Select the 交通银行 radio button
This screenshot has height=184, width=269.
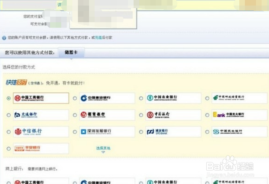9,115
